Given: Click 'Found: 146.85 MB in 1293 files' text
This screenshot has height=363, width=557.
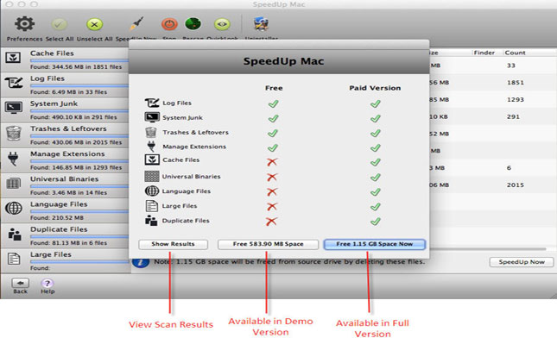Looking at the screenshot, I should tap(76, 167).
